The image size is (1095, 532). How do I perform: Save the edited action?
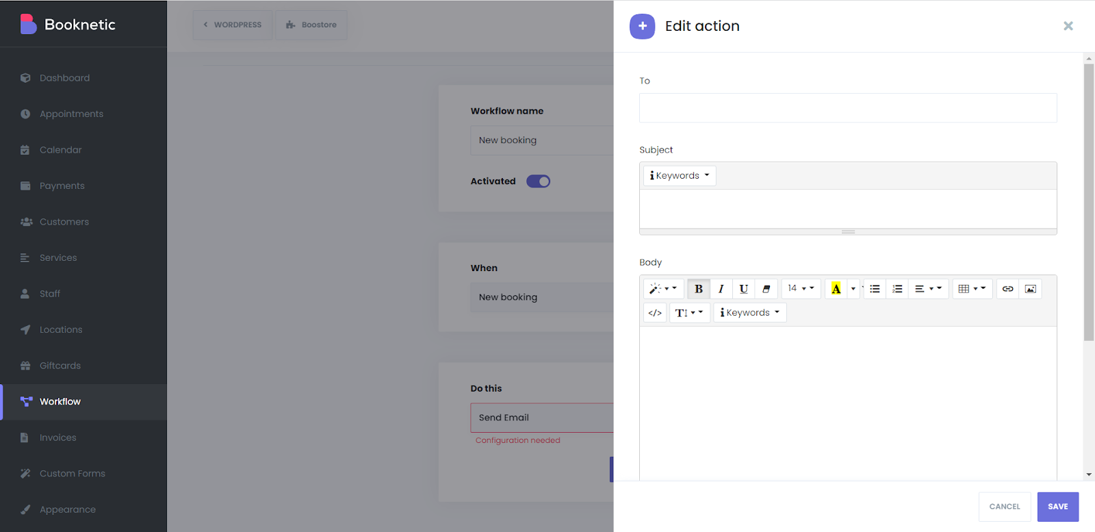click(1058, 507)
